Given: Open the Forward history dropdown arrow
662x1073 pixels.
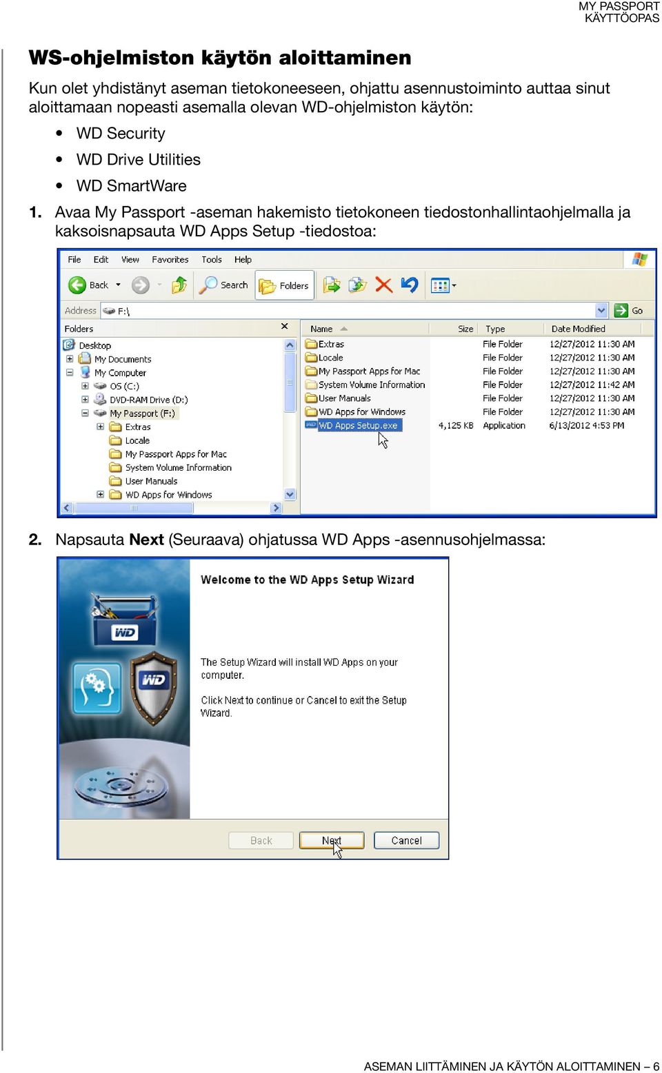Looking at the screenshot, I should pos(159,285).
